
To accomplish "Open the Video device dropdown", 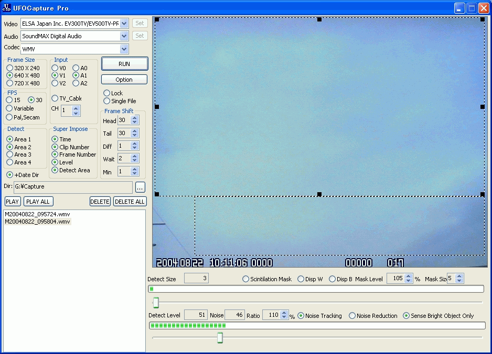I will coord(124,23).
